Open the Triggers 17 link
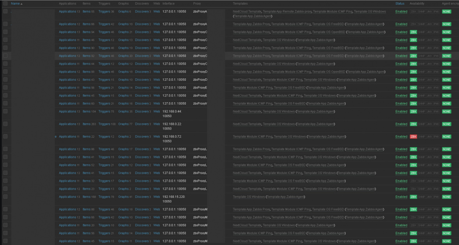 coord(106,181)
